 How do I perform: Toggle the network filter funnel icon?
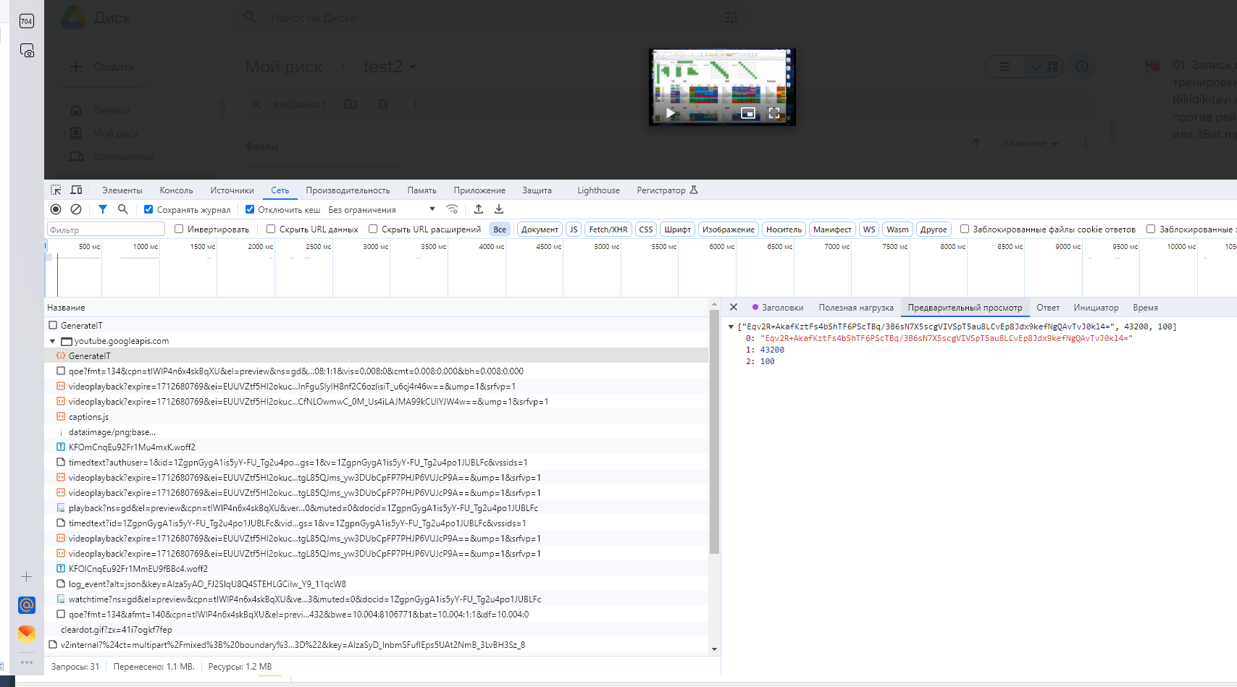[x=103, y=209]
